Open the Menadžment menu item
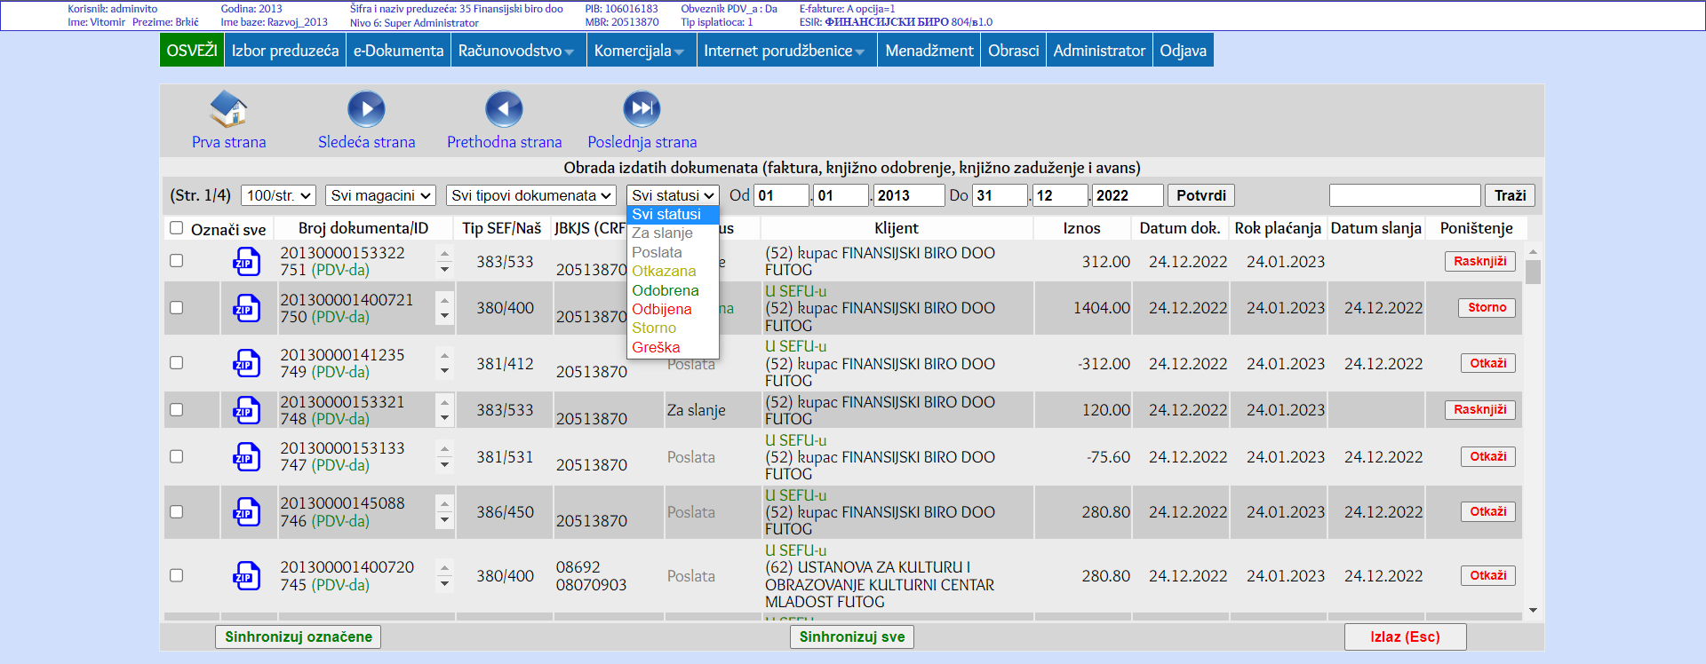 tap(929, 51)
